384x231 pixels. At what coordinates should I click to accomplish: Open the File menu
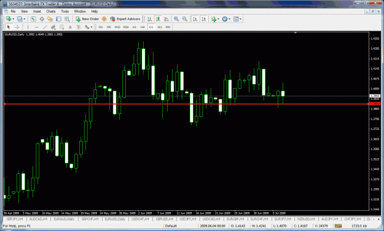13,11
